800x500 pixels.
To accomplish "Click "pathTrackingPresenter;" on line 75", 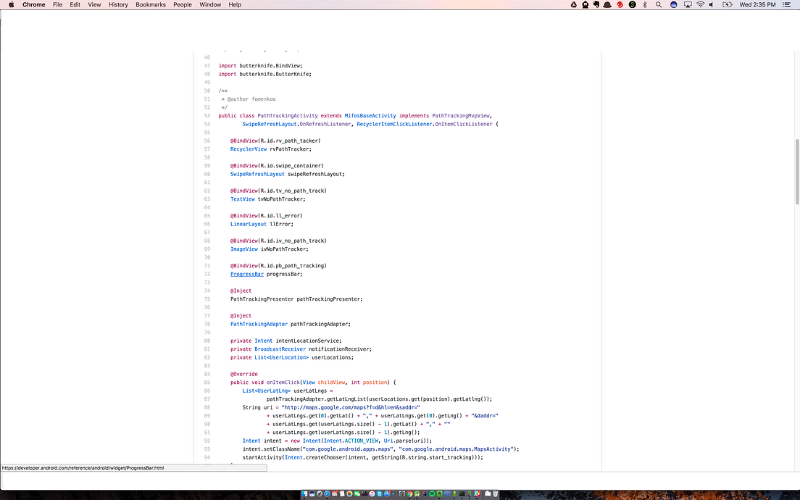I will click(x=330, y=299).
